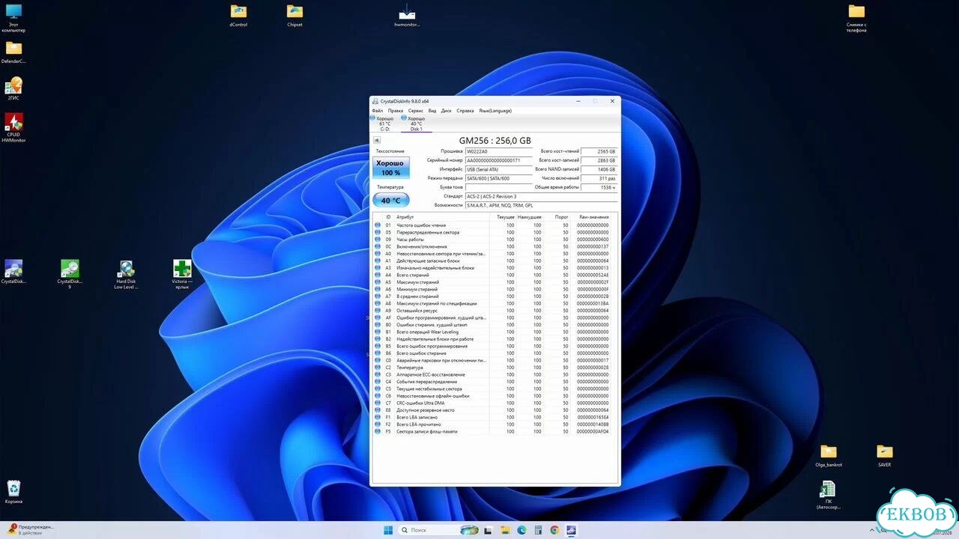The image size is (959, 539).
Task: Click status icon for Часы работы row
Action: 378,239
